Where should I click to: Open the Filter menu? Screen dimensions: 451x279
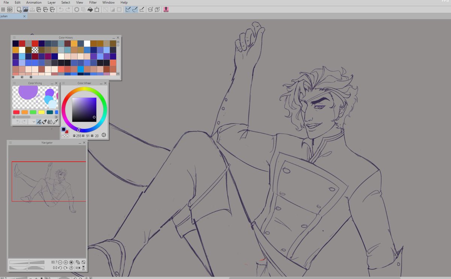pos(93,2)
